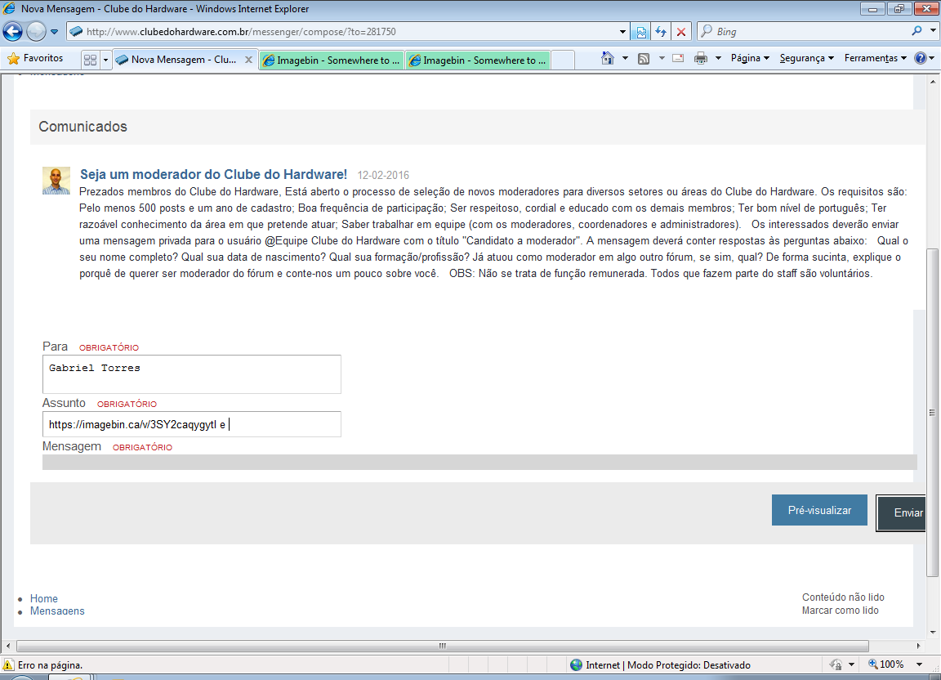Click the Help question mark icon
Screen dimensions: 941x680
point(920,58)
